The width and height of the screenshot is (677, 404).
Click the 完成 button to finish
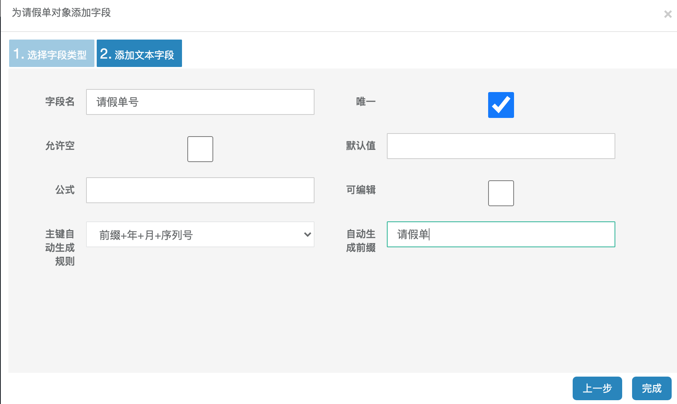[651, 388]
